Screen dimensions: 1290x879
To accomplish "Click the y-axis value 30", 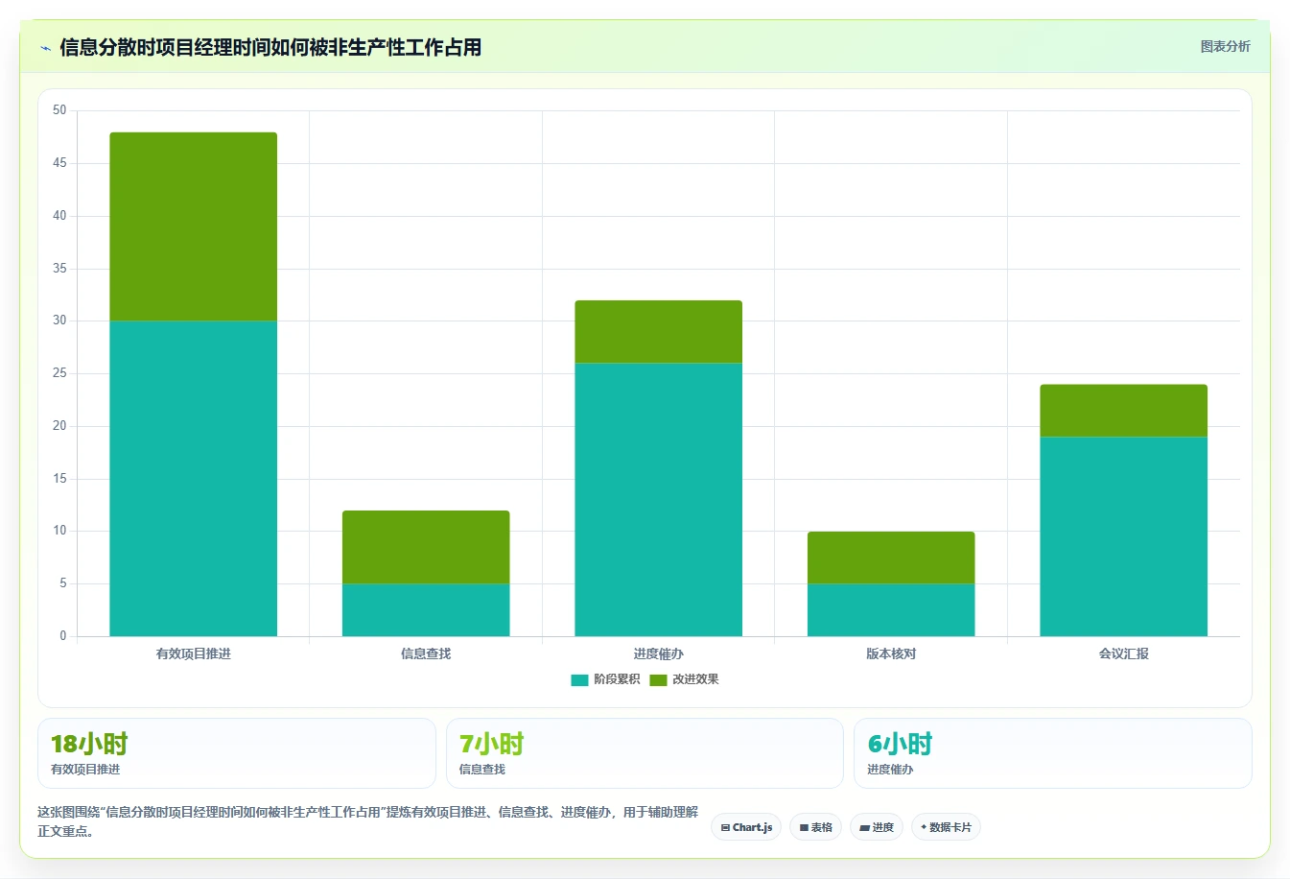I will [59, 321].
